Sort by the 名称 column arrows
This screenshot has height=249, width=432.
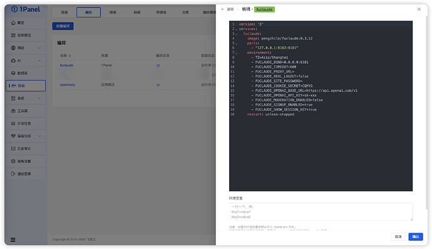(x=69, y=56)
